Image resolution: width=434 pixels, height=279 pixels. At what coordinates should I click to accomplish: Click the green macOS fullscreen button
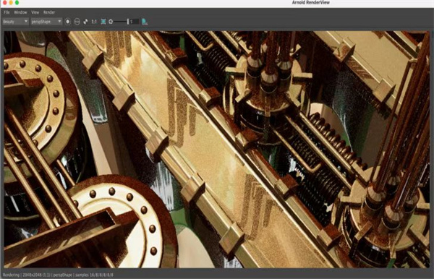click(17, 2)
